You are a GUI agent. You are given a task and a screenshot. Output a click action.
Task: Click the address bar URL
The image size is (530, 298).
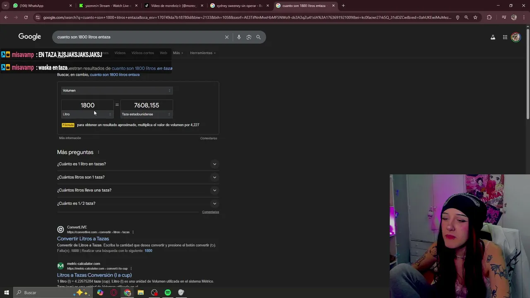coord(247,17)
